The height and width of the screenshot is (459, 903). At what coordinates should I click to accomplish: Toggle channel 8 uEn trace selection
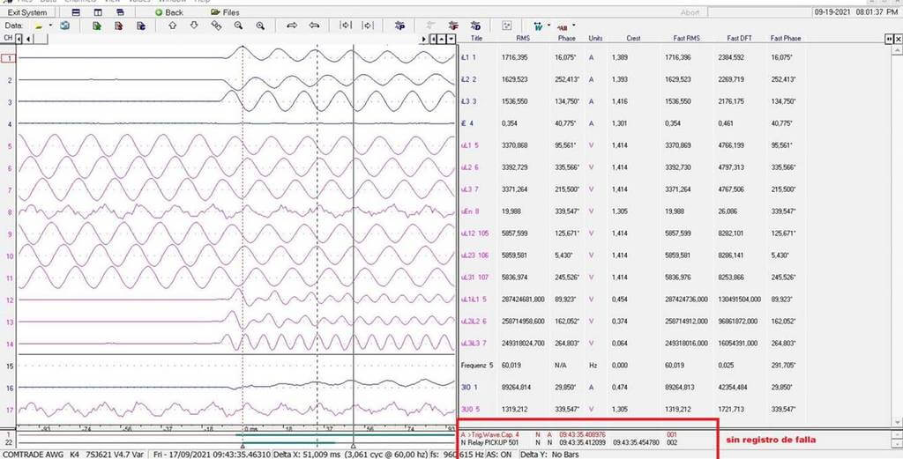(x=9, y=211)
